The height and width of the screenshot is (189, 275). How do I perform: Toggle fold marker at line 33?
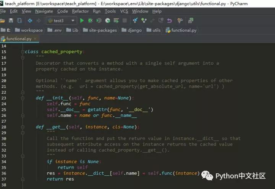23,156
